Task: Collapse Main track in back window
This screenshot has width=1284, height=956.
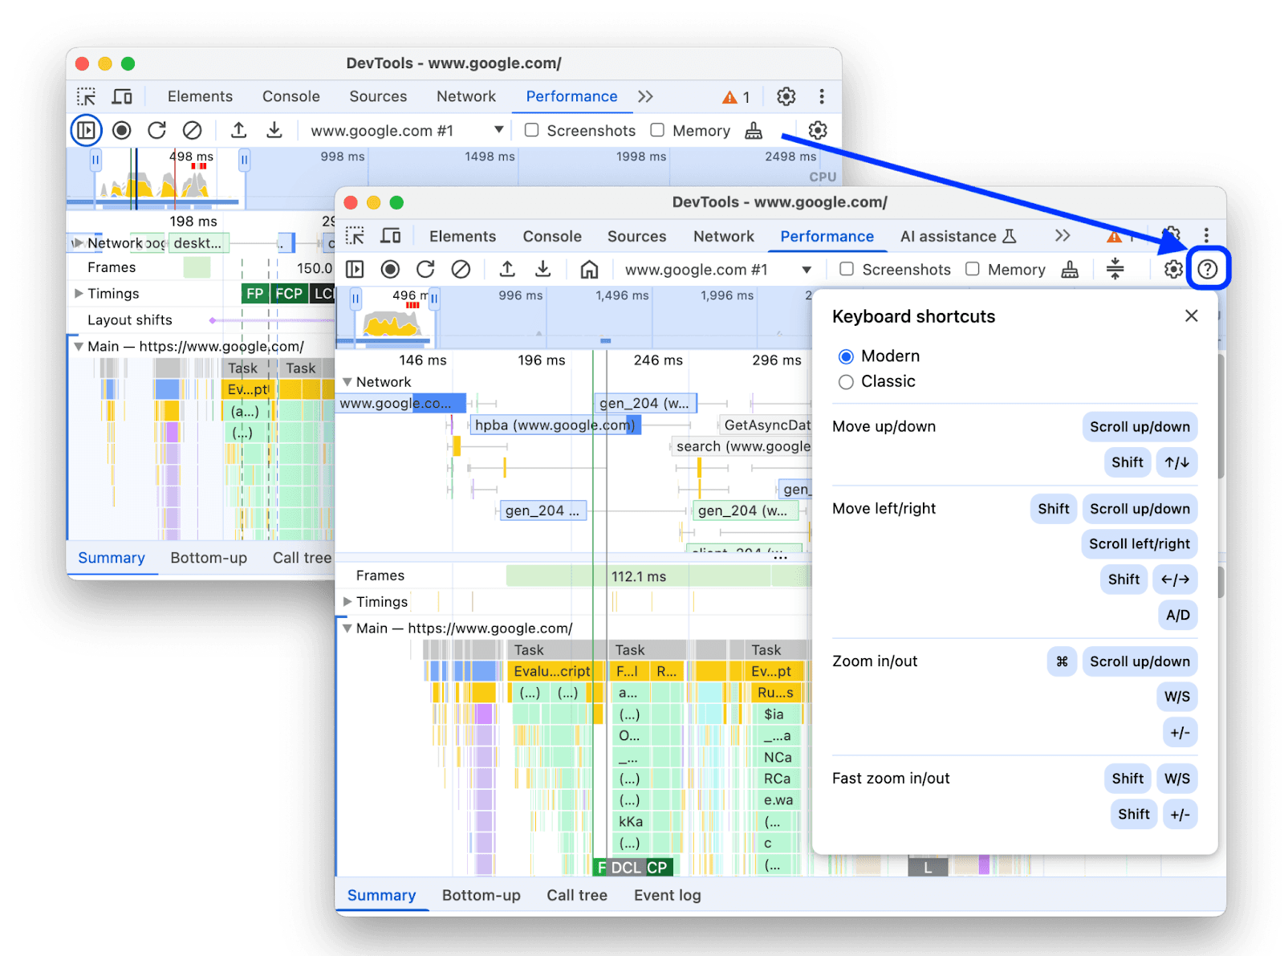Action: pos(79,347)
